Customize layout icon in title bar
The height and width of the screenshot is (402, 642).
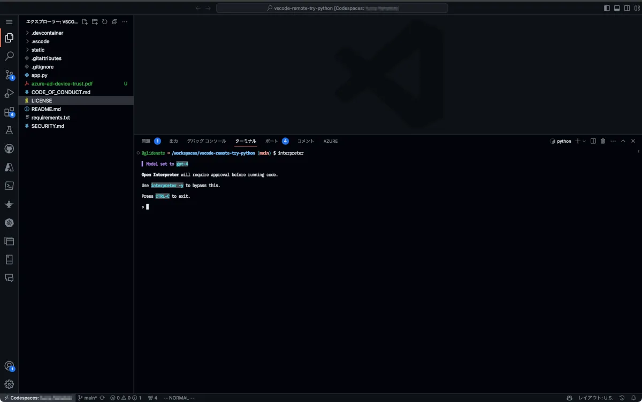point(637,8)
